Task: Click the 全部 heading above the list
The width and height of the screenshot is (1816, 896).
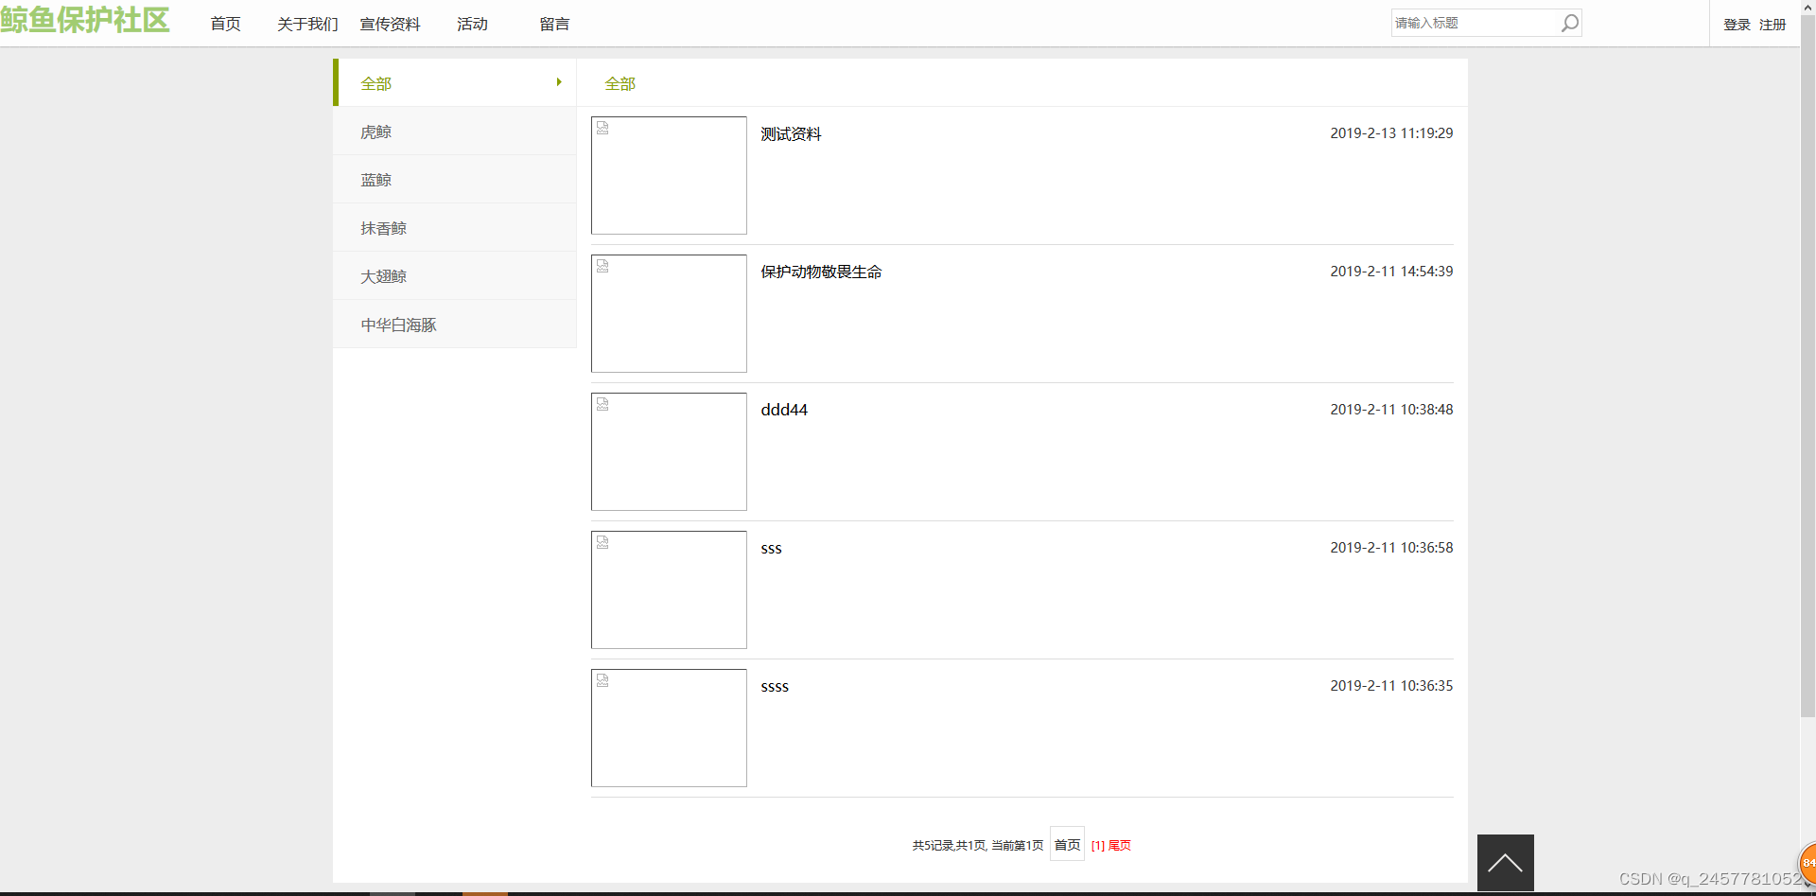Action: (x=620, y=83)
